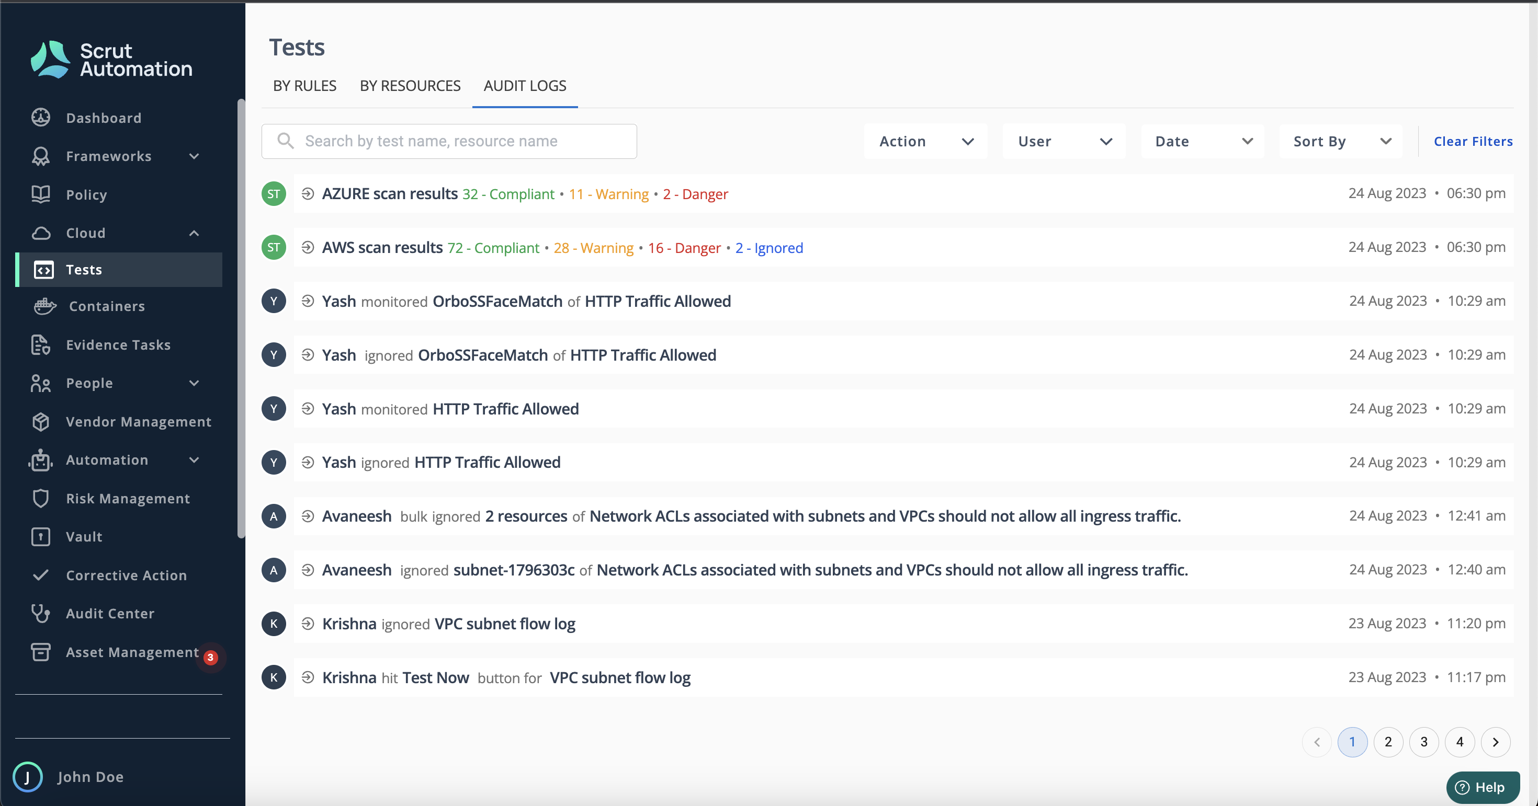Click the next page arrow
This screenshot has height=806, width=1538.
(1496, 742)
